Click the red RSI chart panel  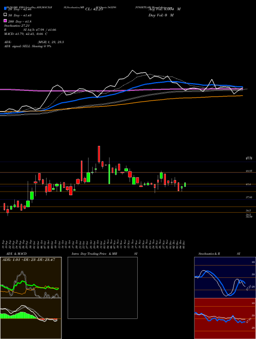point(225,318)
